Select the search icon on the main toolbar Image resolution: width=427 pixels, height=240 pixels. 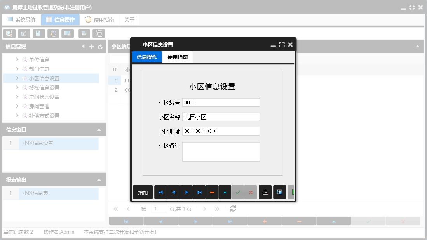[9, 33]
